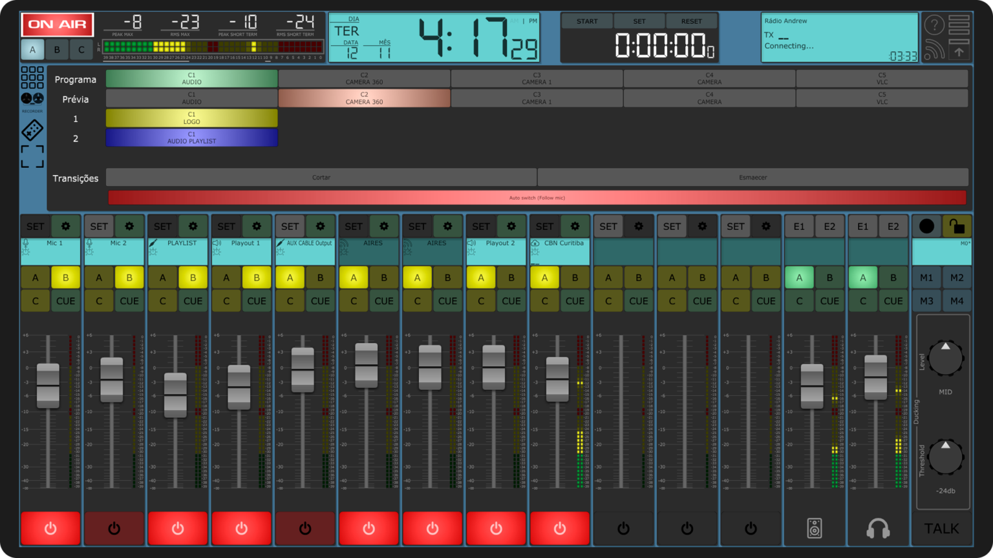Enable bus B on the PLAYLIST channel
This screenshot has width=993, height=558.
[193, 277]
